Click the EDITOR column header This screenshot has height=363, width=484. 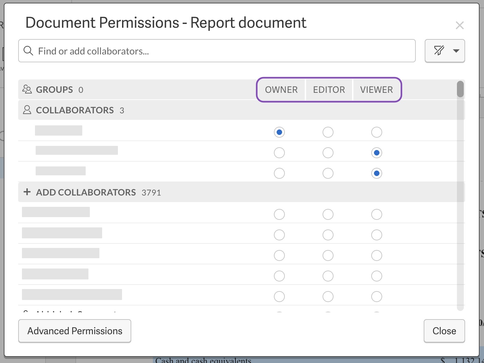329,90
